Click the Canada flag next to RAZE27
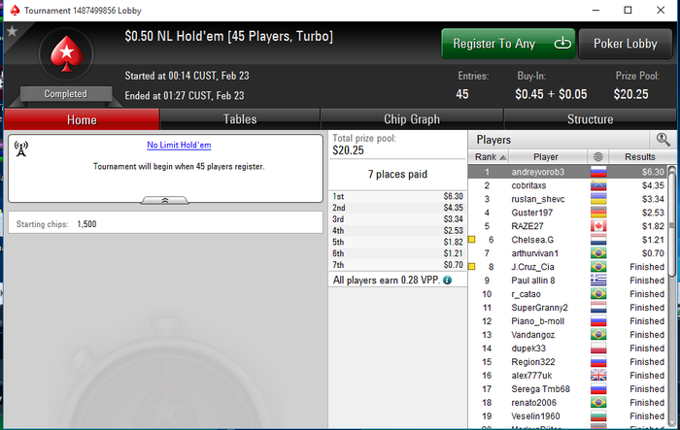 (x=598, y=226)
